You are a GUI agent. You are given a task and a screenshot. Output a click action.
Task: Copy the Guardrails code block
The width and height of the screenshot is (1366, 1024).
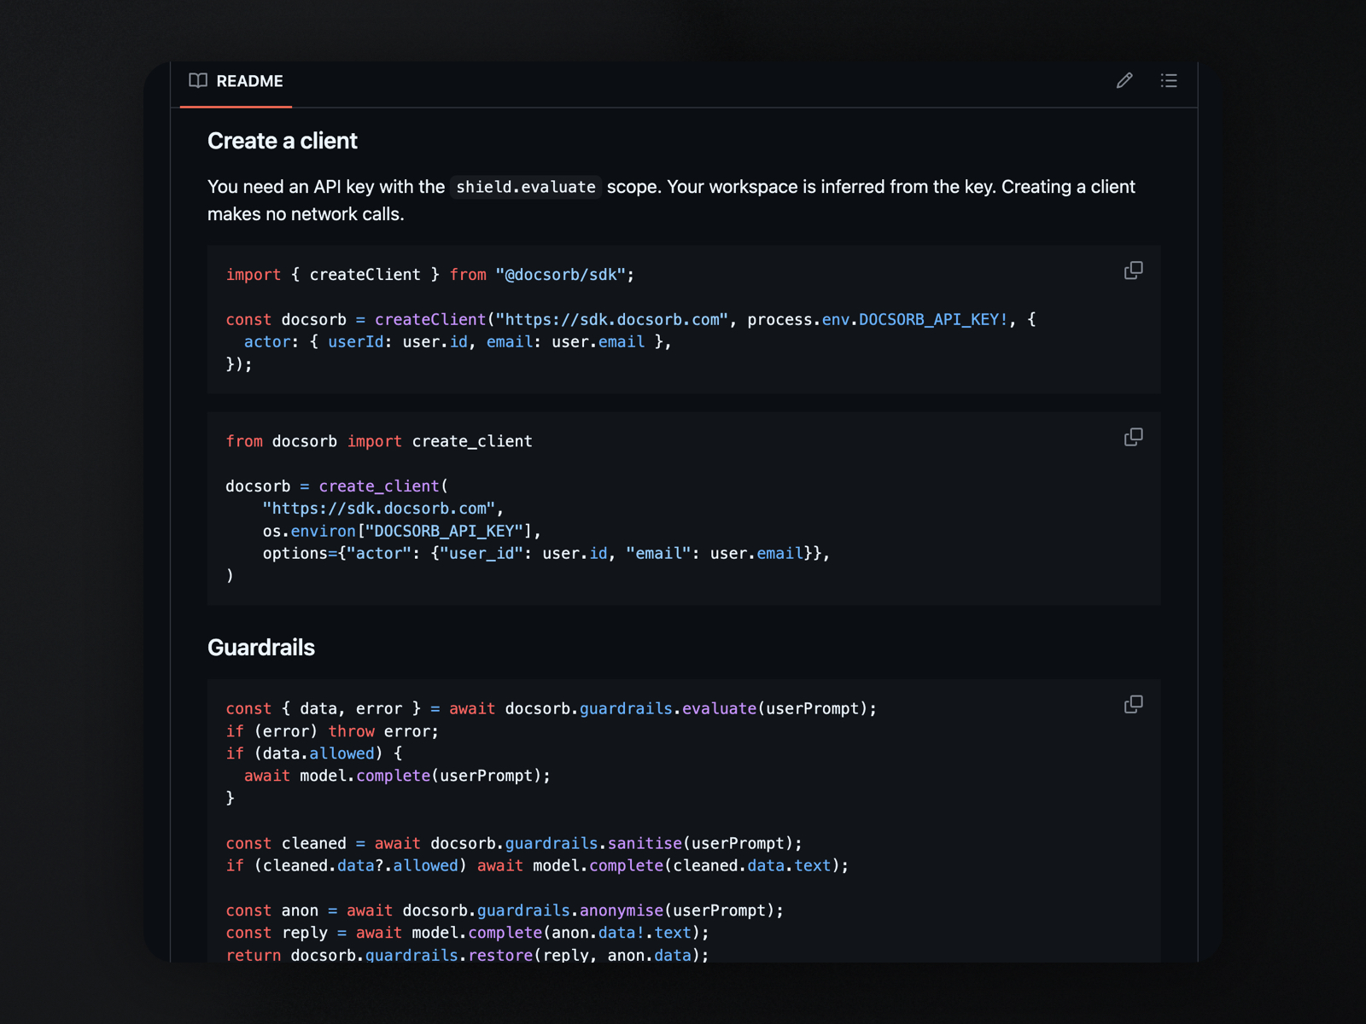[1133, 705]
